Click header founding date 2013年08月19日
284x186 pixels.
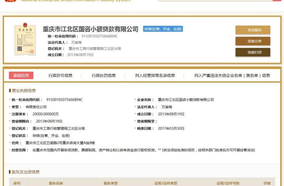click(80, 55)
